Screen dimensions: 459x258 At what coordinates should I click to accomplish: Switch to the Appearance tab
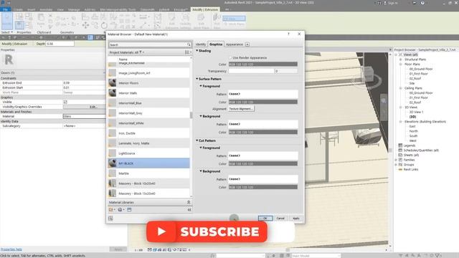tap(235, 44)
